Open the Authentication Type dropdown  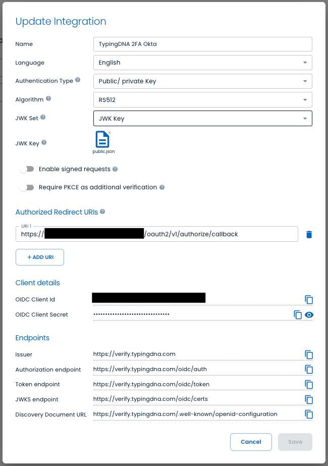coord(203,81)
